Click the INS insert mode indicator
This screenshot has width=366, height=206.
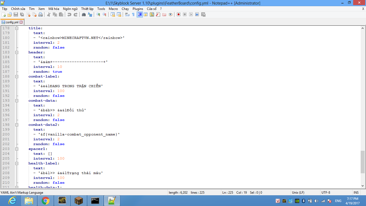pyautogui.click(x=356, y=192)
